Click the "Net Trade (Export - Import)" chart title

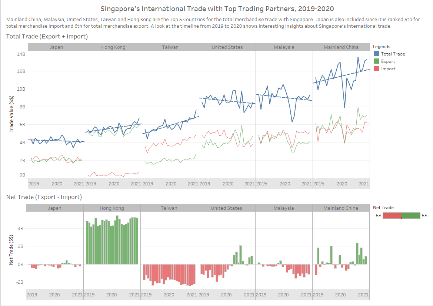coord(44,197)
